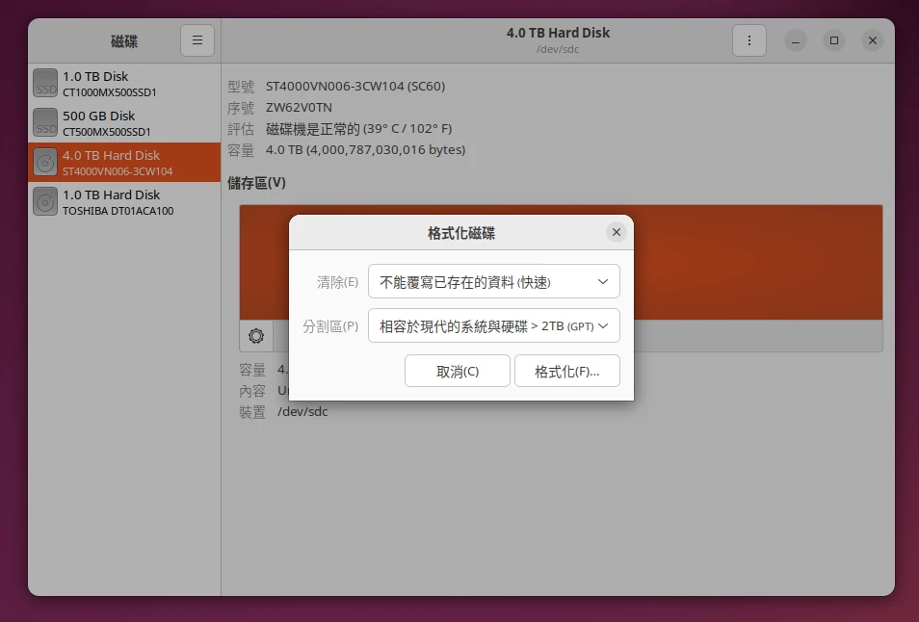
Task: Open the drive options three-dot menu
Action: click(x=748, y=40)
